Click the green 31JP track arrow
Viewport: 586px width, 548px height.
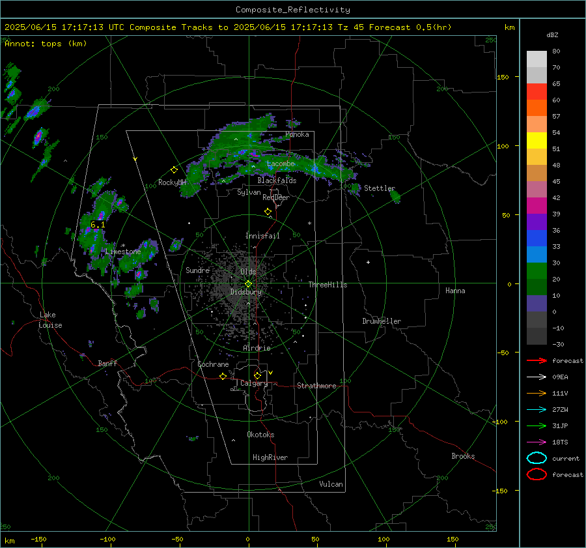[x=537, y=425]
